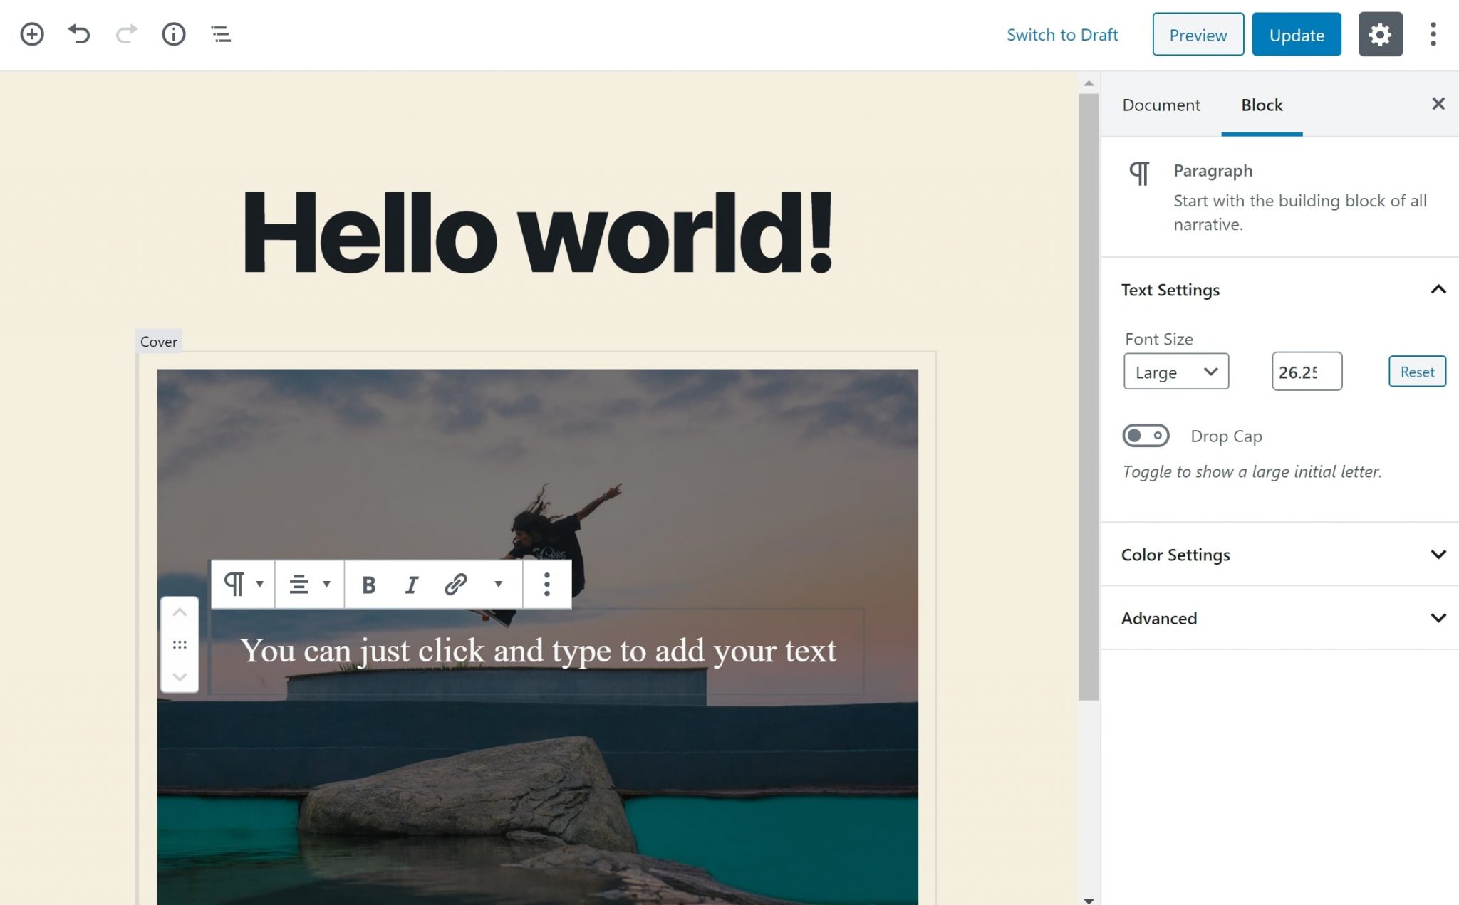Collapse the Text Settings section

(x=1437, y=290)
